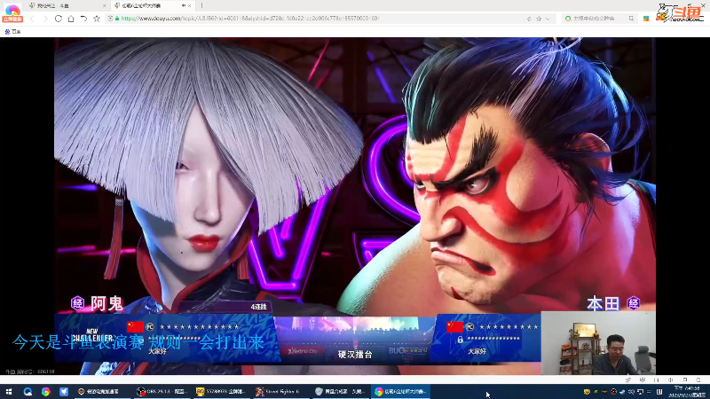Open the blue Q browser taskbar icon
Image resolution: width=710 pixels, height=399 pixels.
coord(28,392)
